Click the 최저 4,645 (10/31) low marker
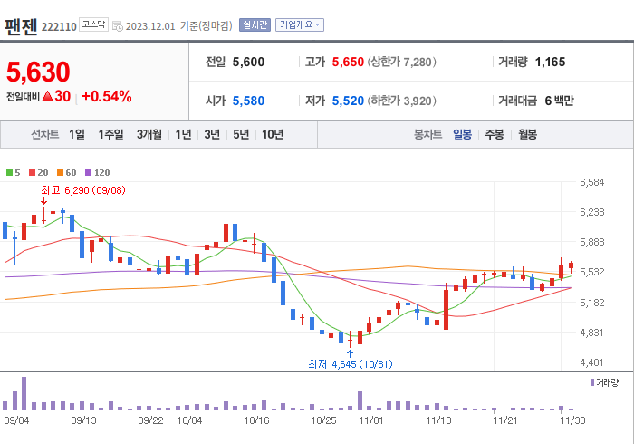Screen dimensions: 634x444 click(x=351, y=364)
